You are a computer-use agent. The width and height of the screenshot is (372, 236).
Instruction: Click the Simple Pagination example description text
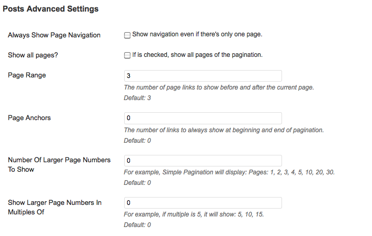point(229,172)
